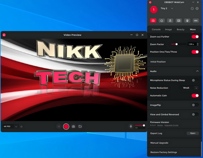Switch to the Image tab
Image resolution: width=203 pixels, height=158 pixels.
coord(168,29)
